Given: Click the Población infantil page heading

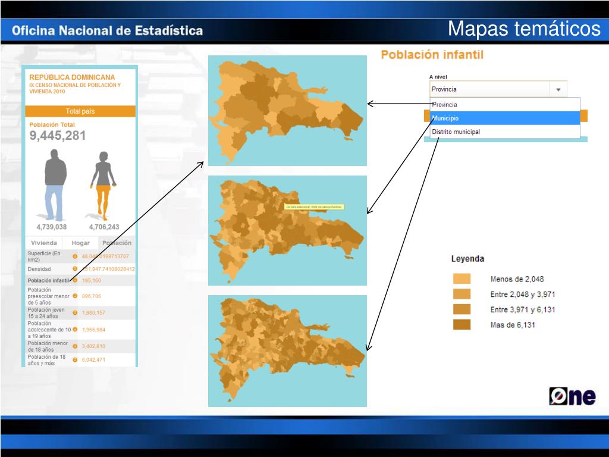Looking at the screenshot, I should point(432,55).
